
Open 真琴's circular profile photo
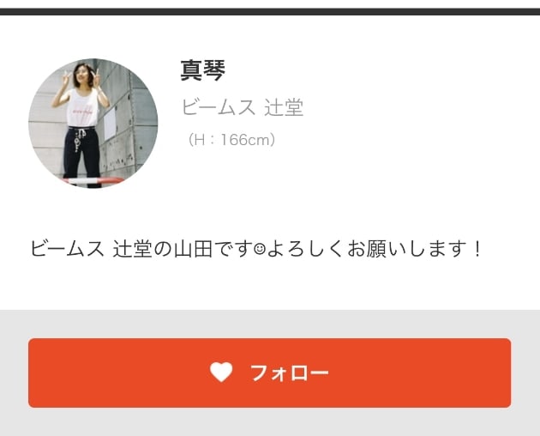point(93,124)
